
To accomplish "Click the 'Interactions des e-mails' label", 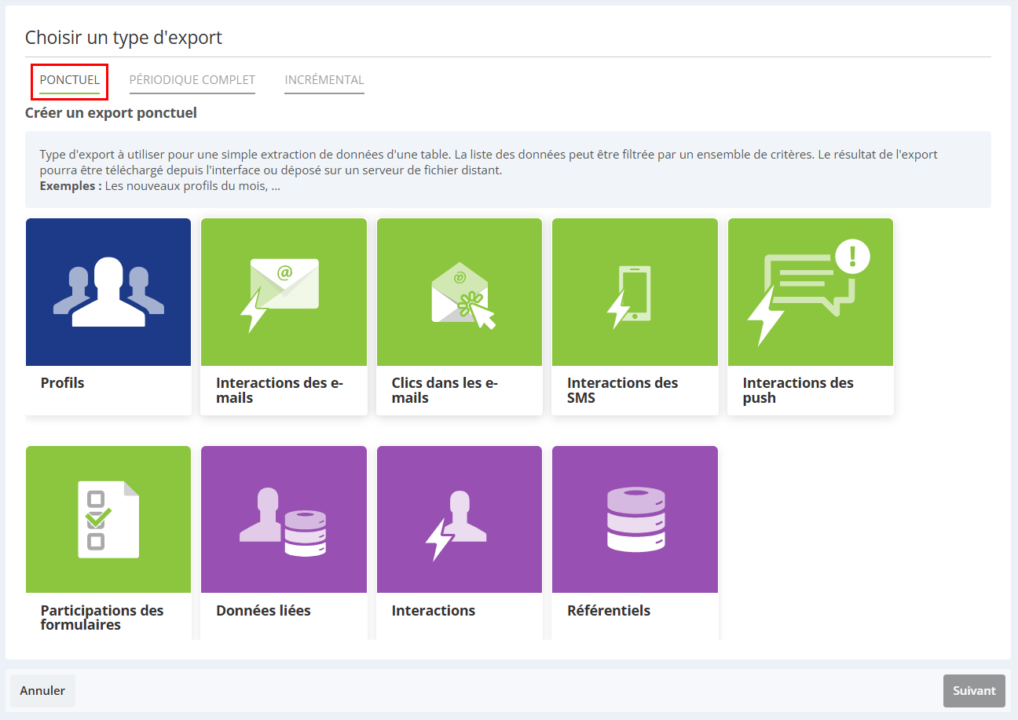I will click(x=280, y=390).
